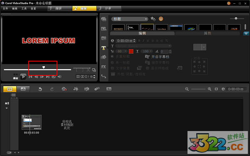Viewport: 250px width, 156px height.
Task: Click the zoom in magnifier on timeline
Action: [x=210, y=89]
